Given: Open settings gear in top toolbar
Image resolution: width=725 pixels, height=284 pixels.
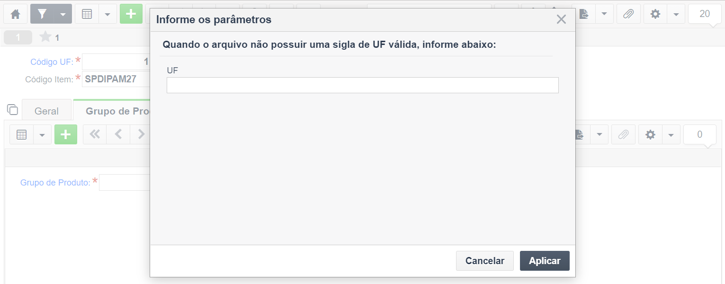Looking at the screenshot, I should click(655, 14).
